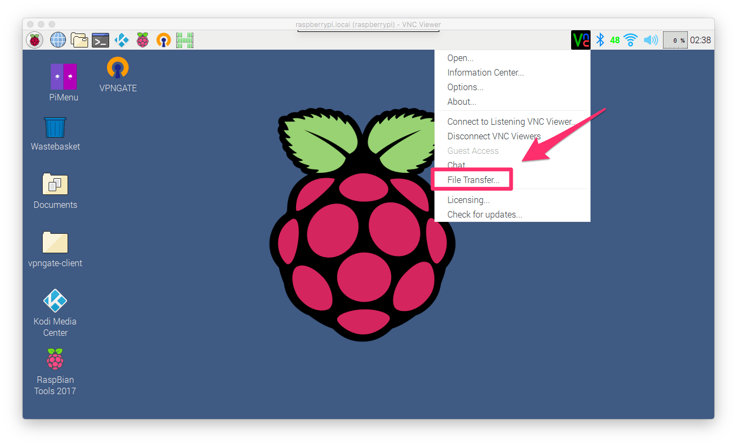
Task: Open the Raspberry Pi main menu
Action: pyautogui.click(x=35, y=40)
